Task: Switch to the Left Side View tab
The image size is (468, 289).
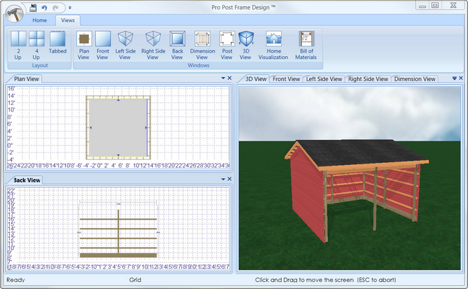Action: pyautogui.click(x=324, y=79)
